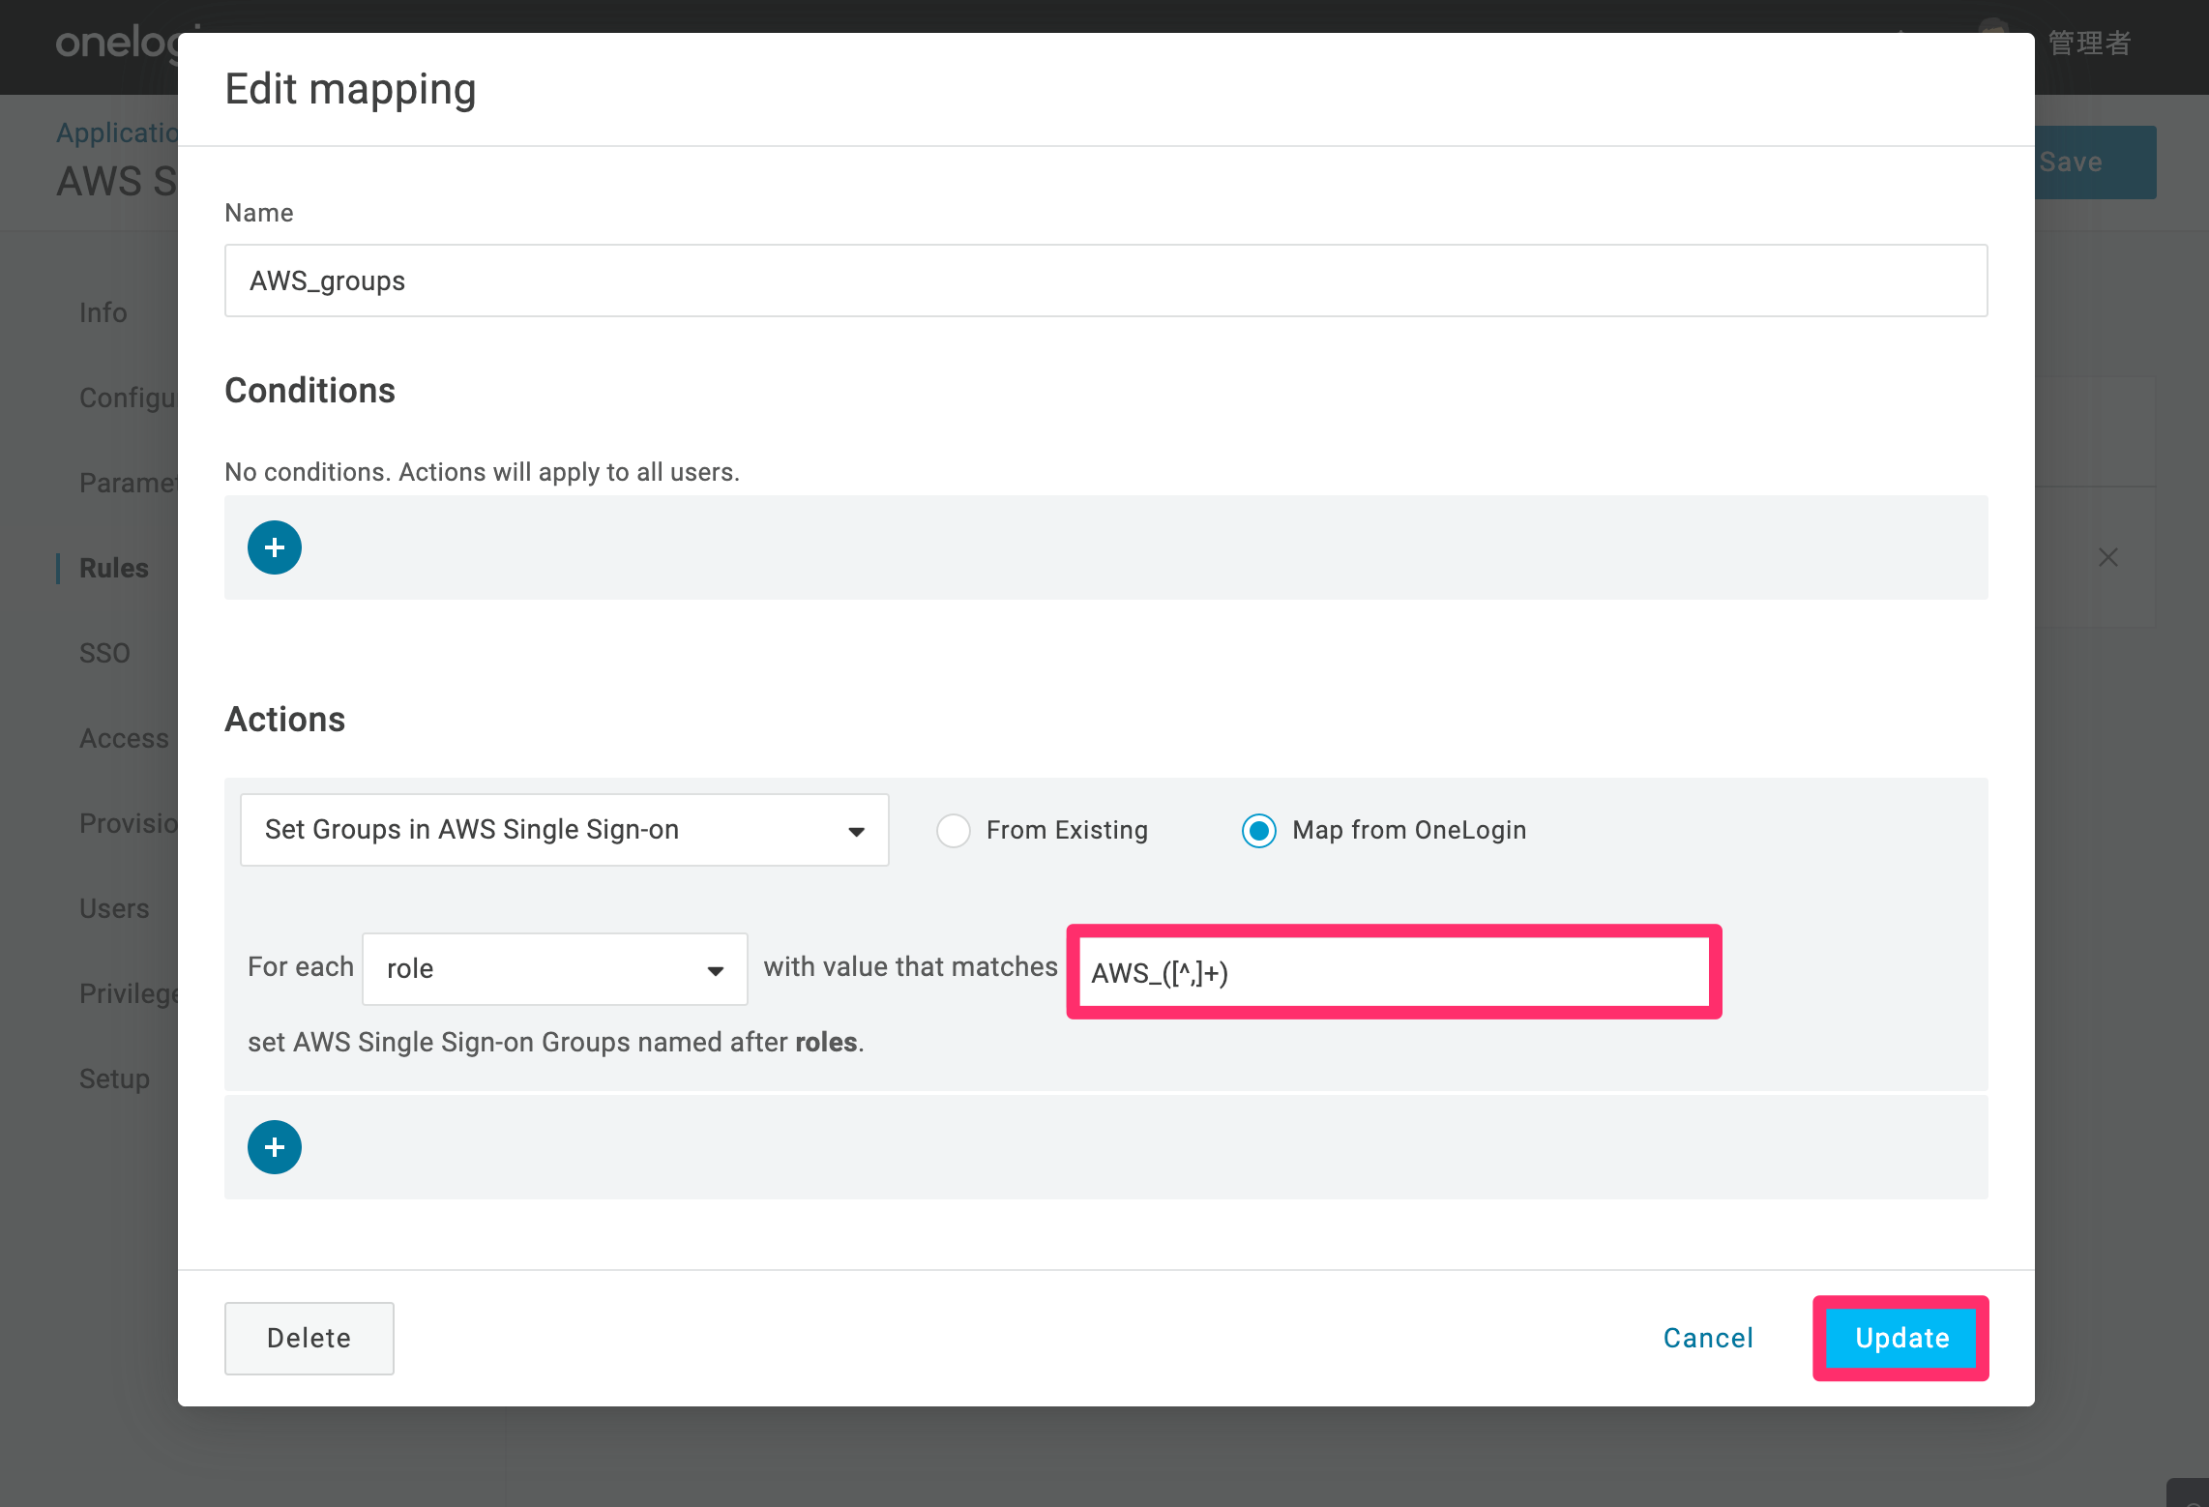Focus the Name field with AWS_groups
Viewport: 2209px width, 1507px height.
pos(1105,281)
